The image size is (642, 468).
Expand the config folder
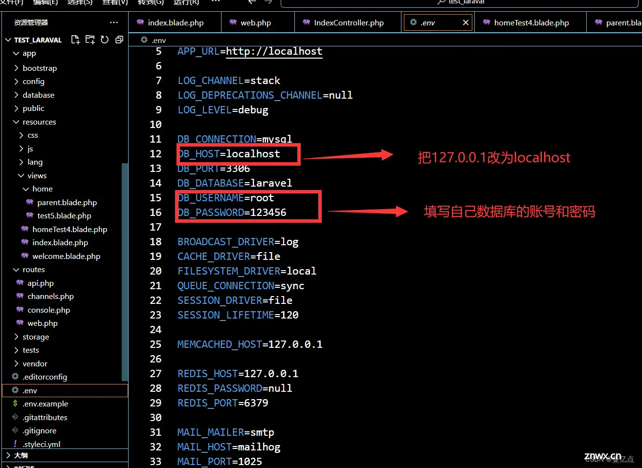[16, 81]
